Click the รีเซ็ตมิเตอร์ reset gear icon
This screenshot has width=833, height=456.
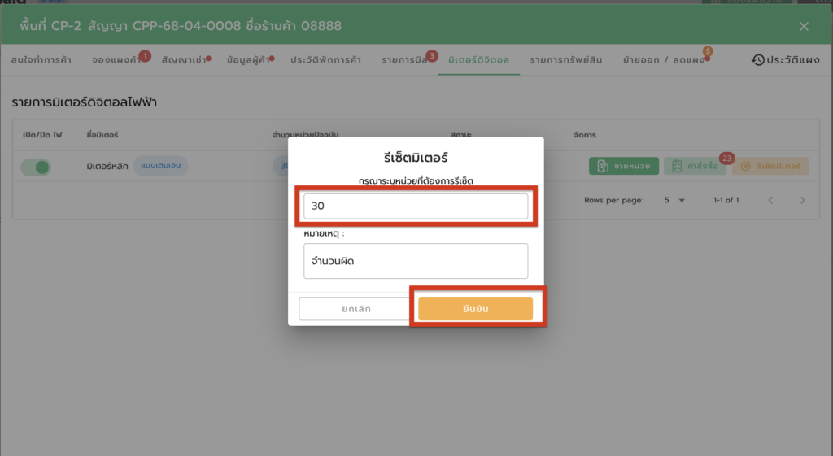coord(745,167)
